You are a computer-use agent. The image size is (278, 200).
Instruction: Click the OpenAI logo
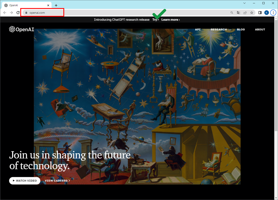[21, 29]
